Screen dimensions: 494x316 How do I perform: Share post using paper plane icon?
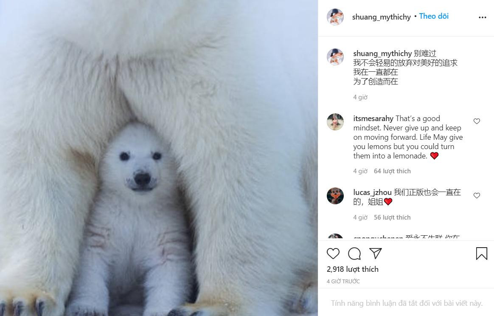point(376,253)
